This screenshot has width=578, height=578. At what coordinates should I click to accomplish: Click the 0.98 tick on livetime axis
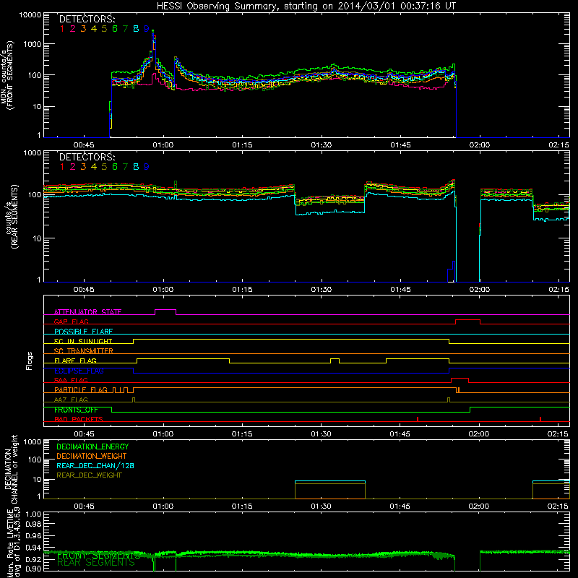33,524
